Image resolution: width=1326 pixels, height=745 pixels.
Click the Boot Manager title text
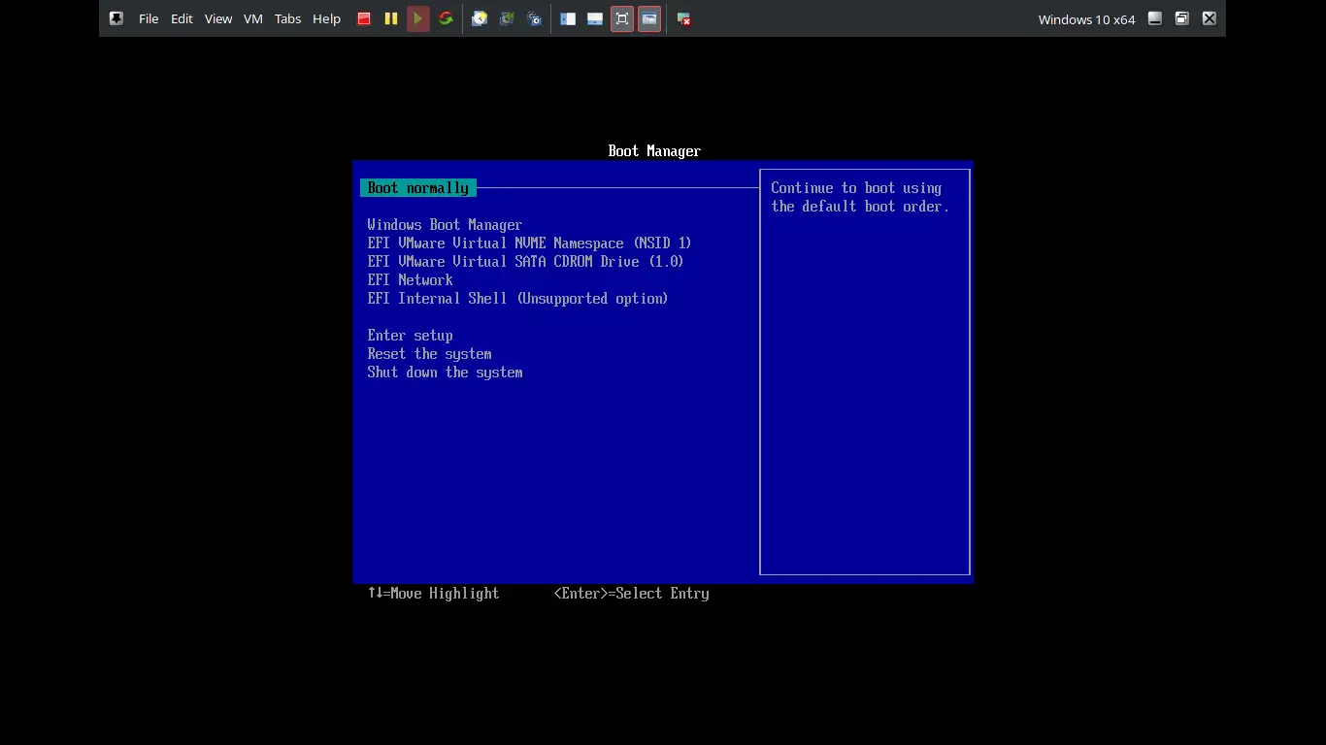click(654, 151)
